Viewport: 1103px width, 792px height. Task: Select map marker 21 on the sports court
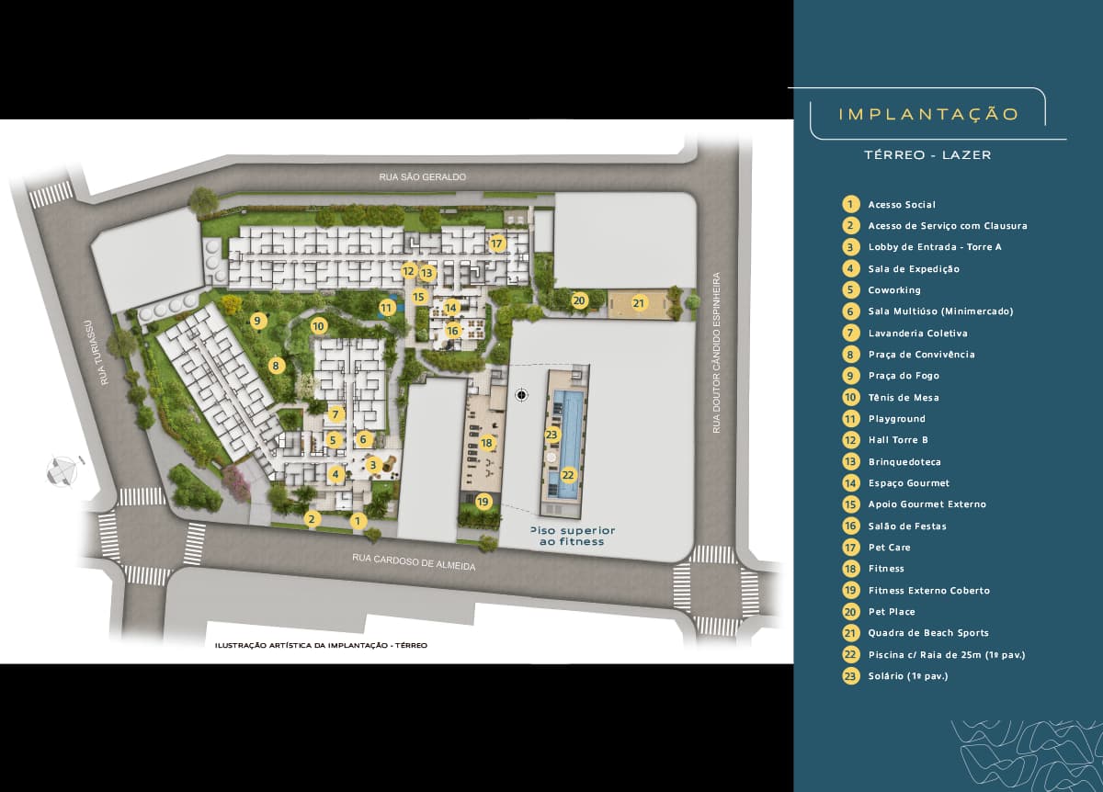click(x=639, y=302)
